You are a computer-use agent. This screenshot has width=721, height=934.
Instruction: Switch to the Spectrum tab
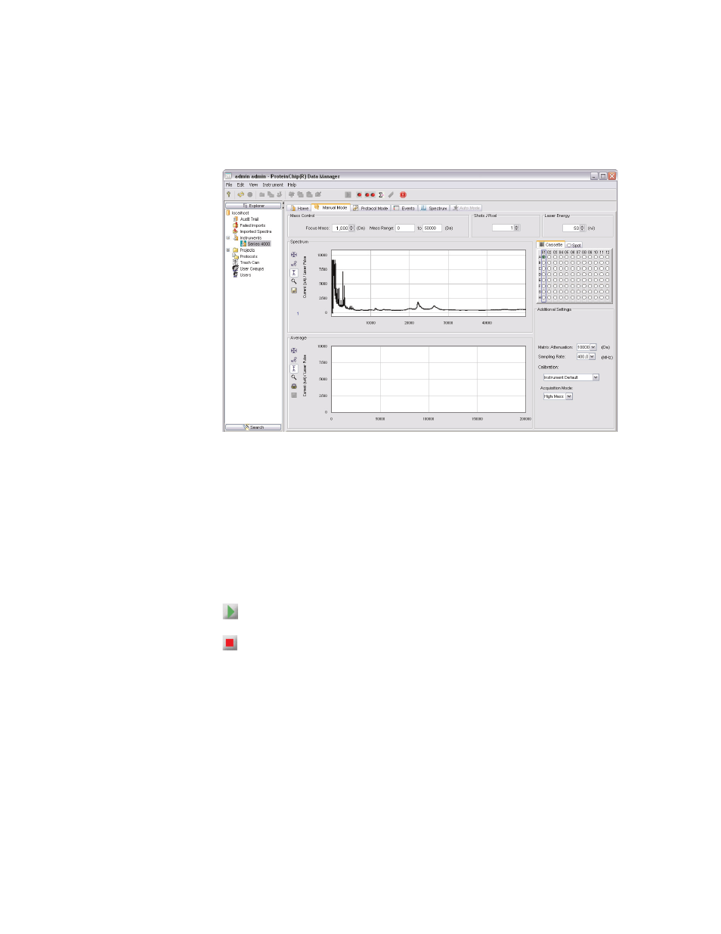435,208
